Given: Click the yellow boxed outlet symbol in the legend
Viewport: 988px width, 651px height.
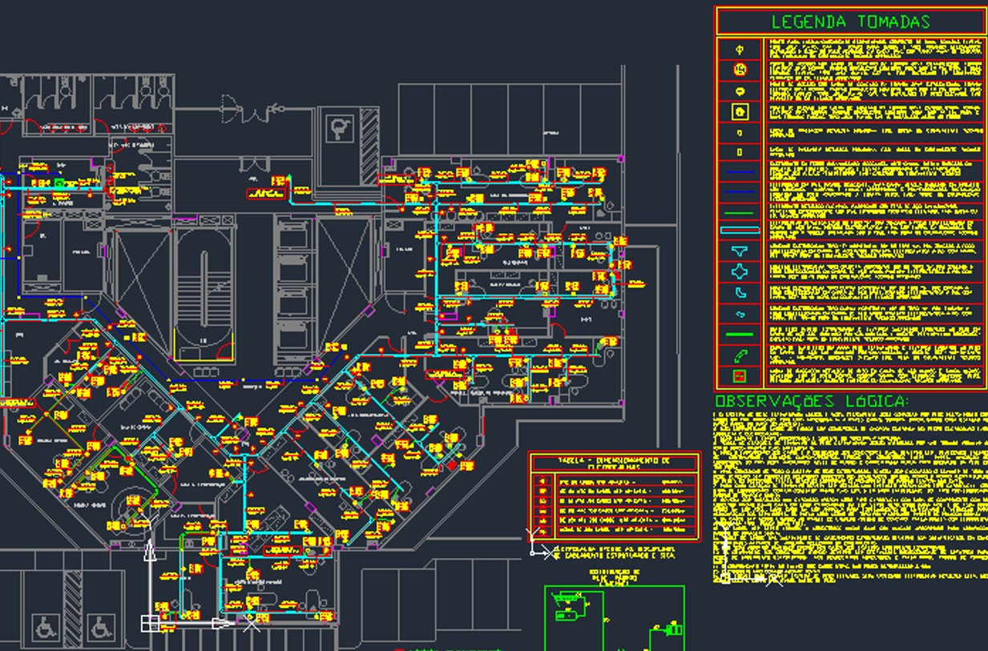Looking at the screenshot, I should pos(740,112).
